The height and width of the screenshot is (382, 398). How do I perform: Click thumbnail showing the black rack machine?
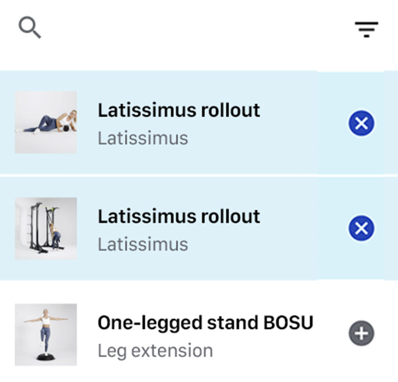(x=46, y=228)
